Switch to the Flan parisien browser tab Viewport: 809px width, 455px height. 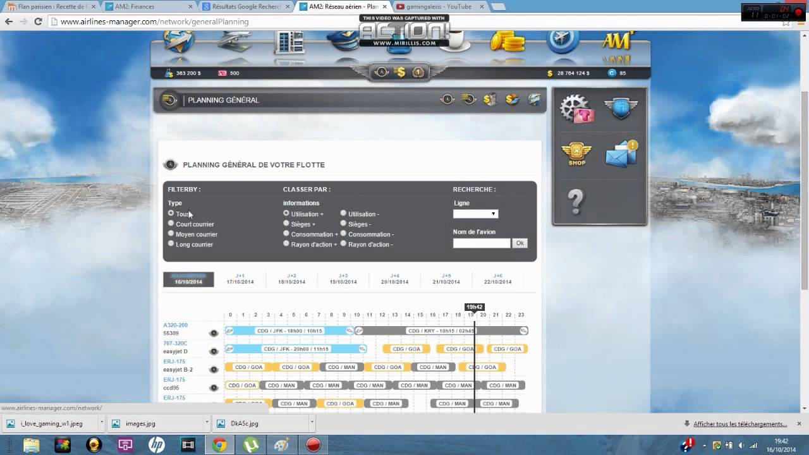[52, 6]
